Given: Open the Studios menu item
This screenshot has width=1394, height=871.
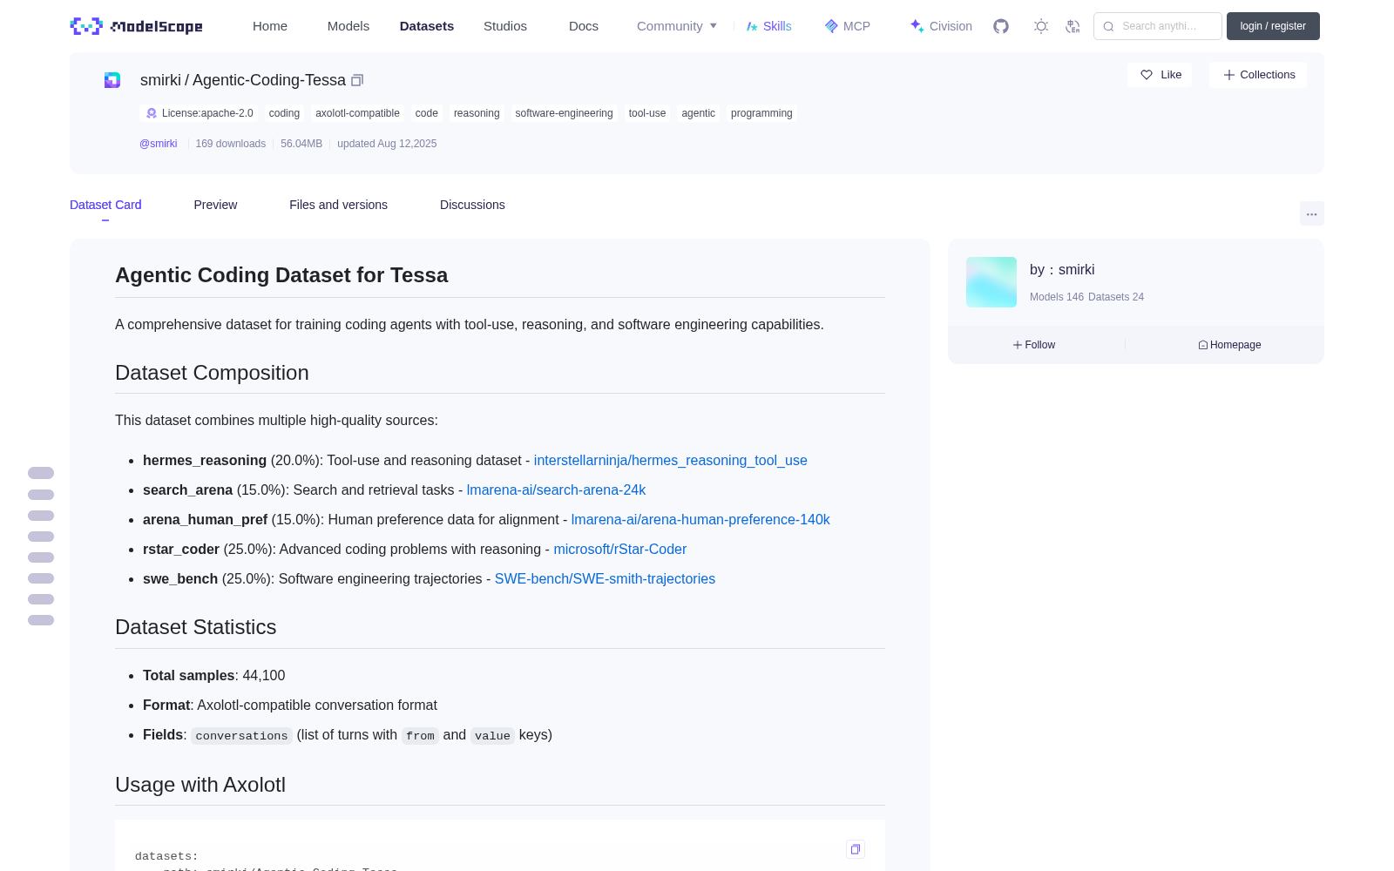Looking at the screenshot, I should 505,26.
